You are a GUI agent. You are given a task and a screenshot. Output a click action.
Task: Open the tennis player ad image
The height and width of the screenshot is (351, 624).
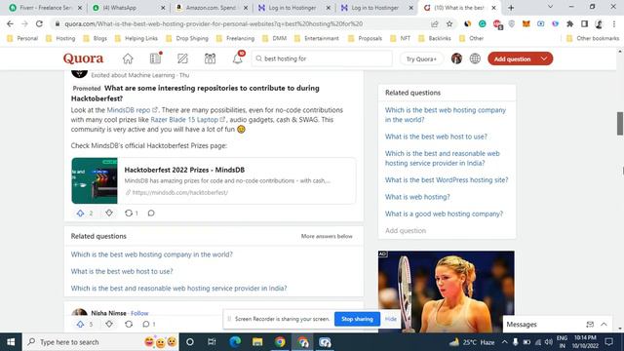(447, 292)
